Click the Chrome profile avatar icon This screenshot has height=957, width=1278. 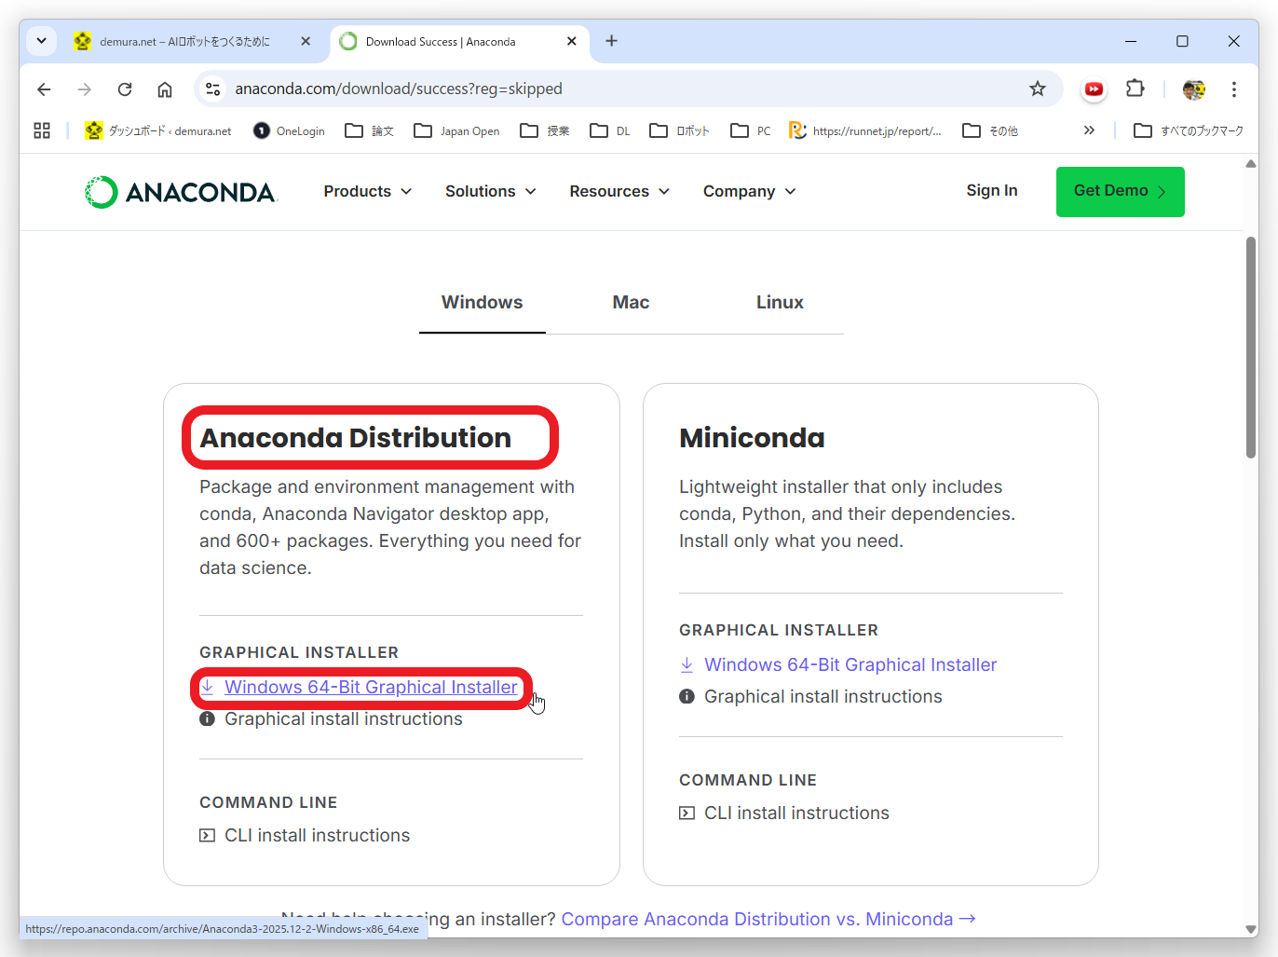[x=1193, y=89]
